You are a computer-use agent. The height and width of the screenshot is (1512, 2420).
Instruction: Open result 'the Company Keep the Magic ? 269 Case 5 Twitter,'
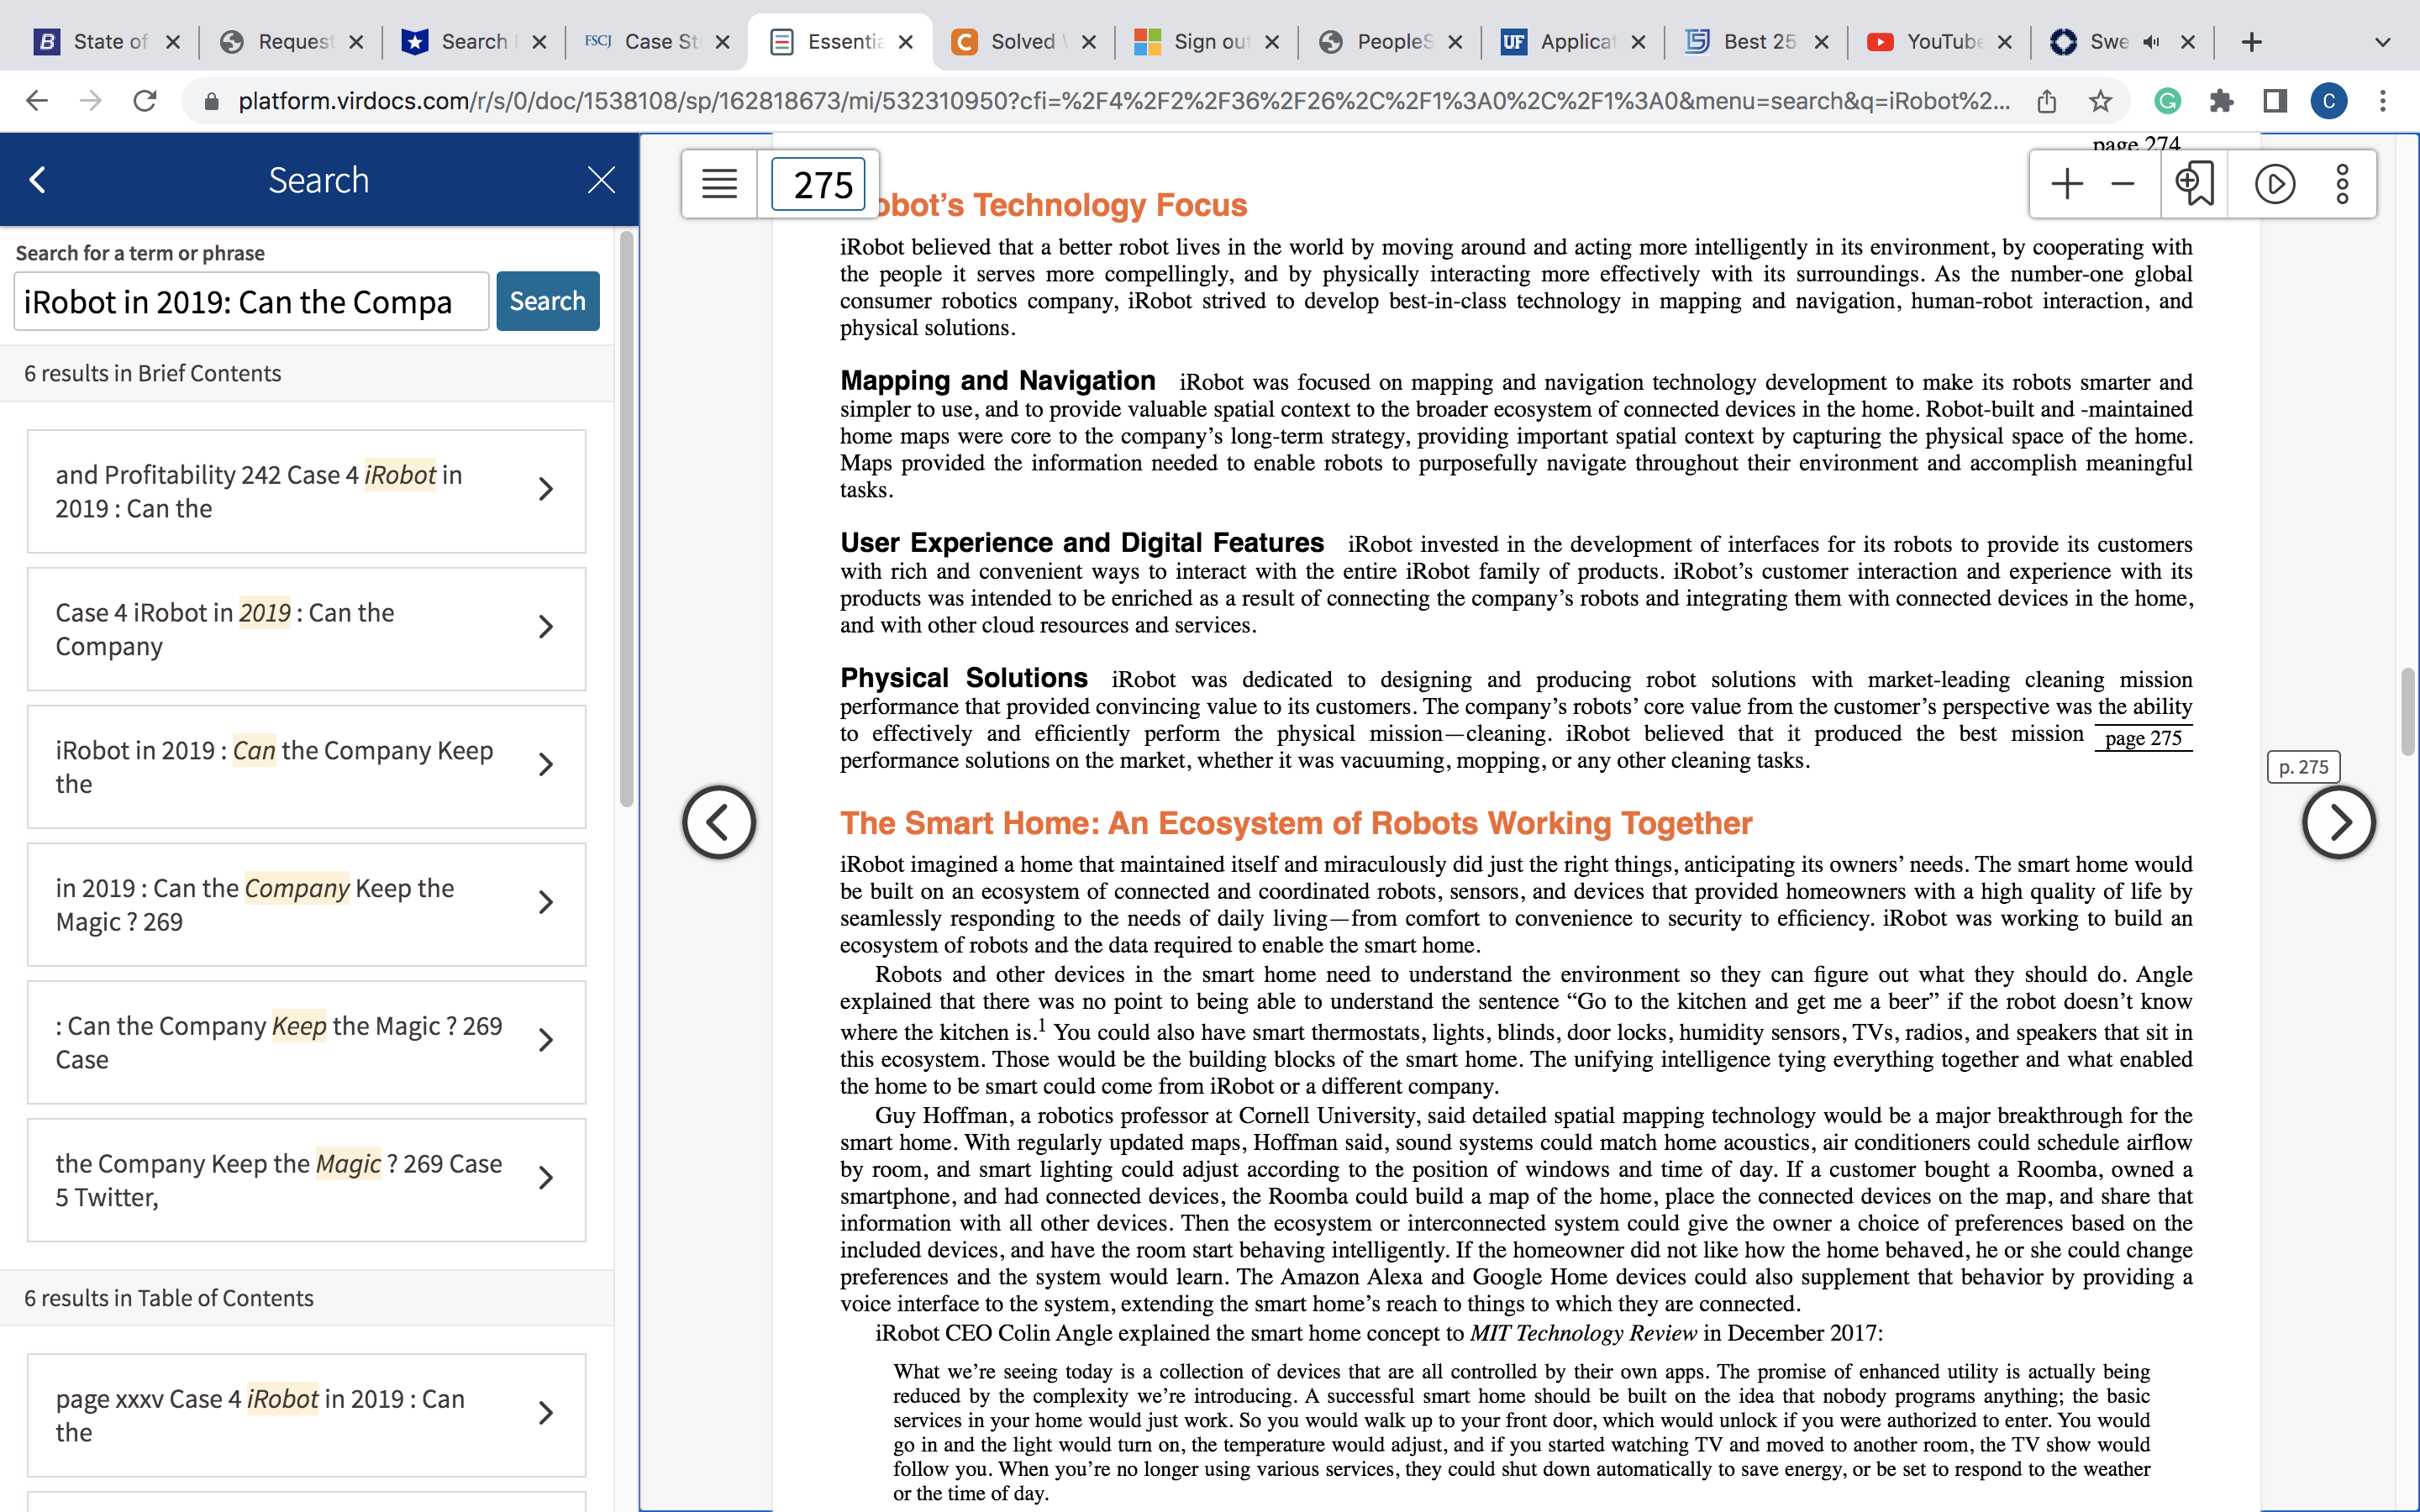tap(306, 1180)
